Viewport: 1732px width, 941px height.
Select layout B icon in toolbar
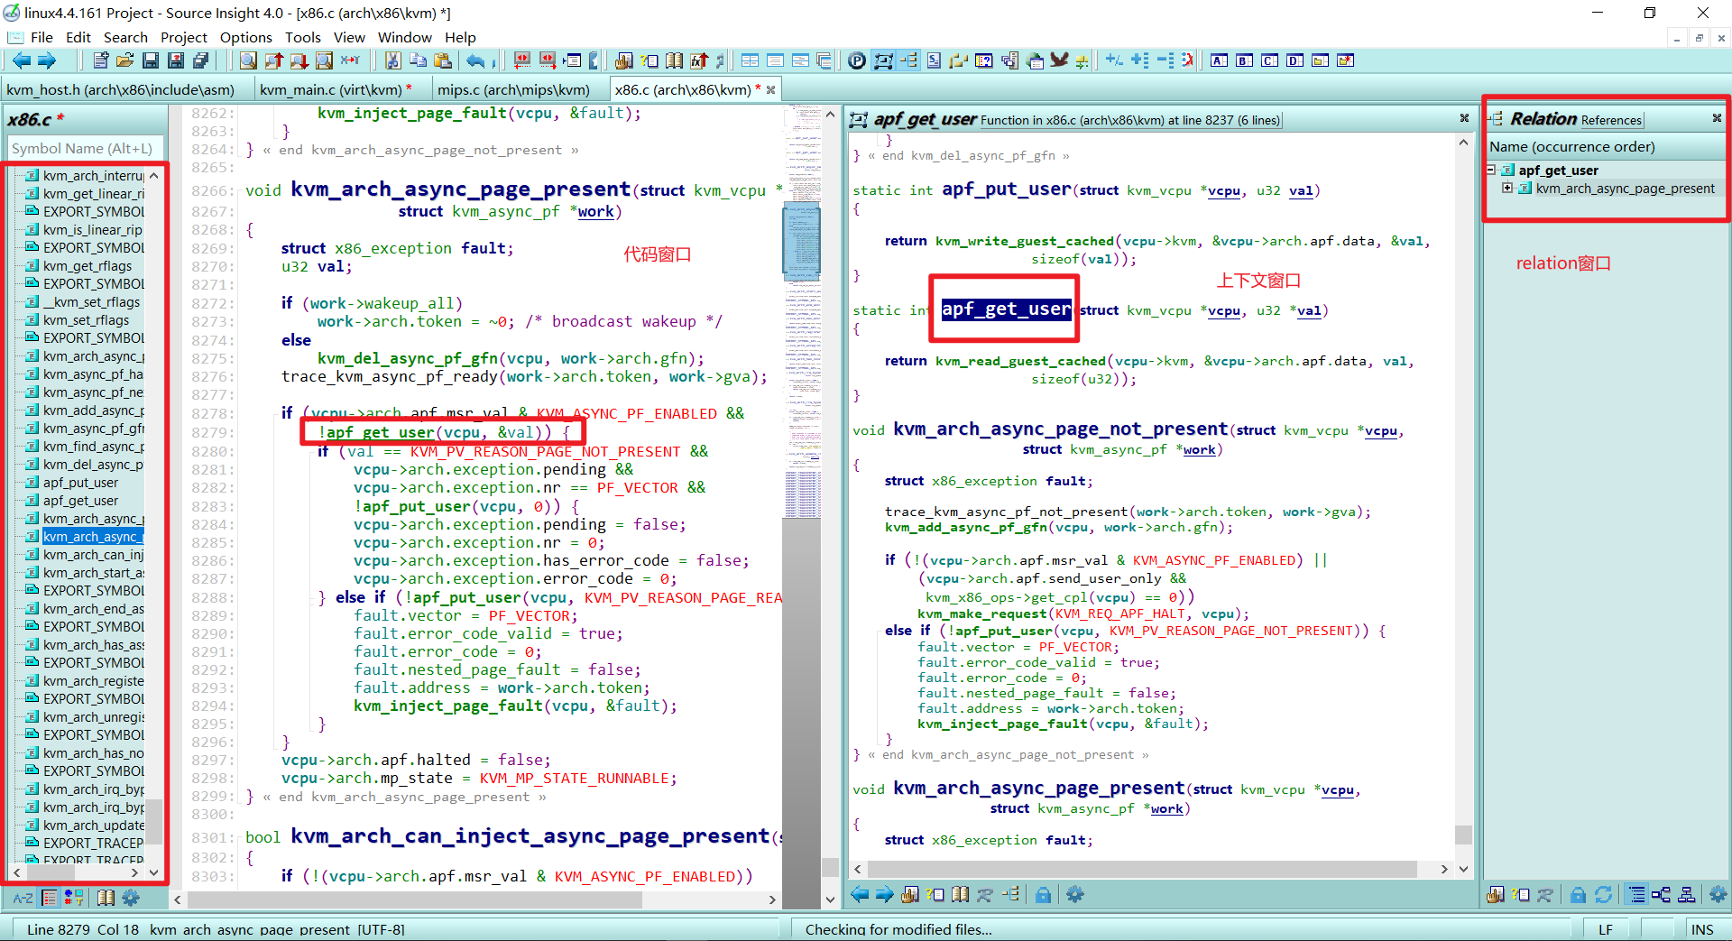[x=1245, y=60]
